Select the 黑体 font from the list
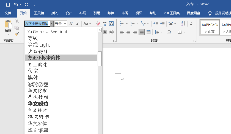Screen dimensions: 231x134 [x=61, y=78]
